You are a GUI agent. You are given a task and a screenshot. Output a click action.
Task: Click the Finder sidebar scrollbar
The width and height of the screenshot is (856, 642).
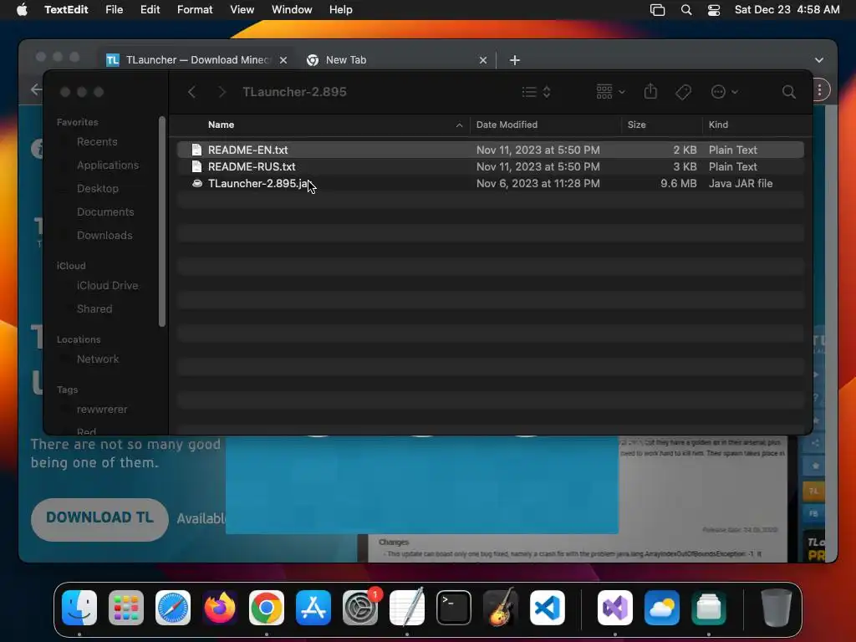(x=161, y=221)
